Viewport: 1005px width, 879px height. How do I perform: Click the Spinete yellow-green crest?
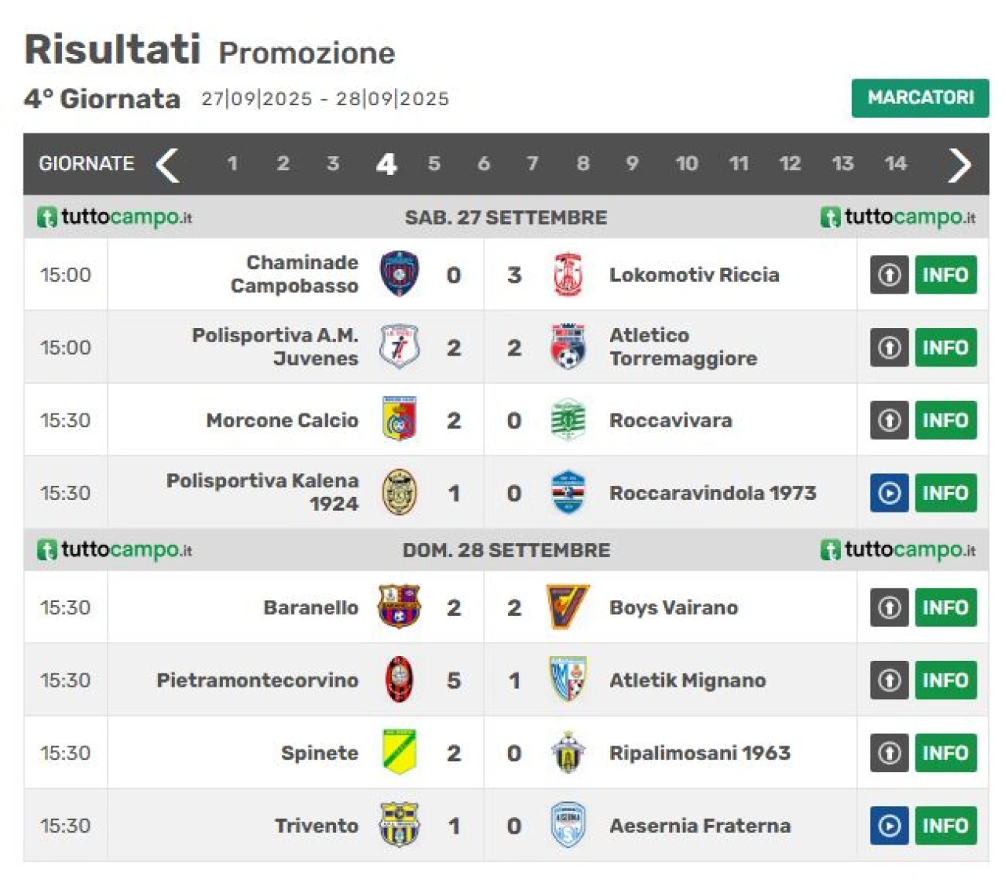tap(399, 752)
